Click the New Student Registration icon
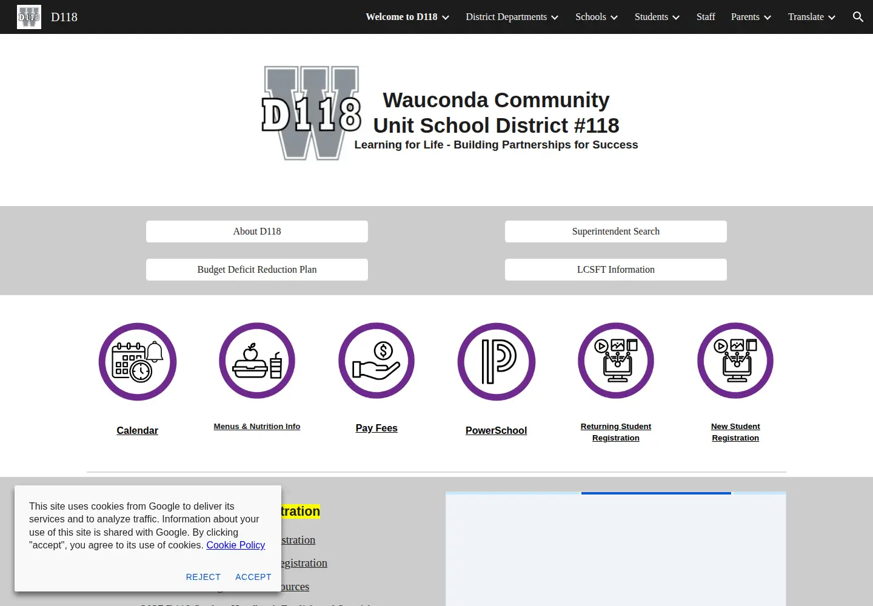This screenshot has height=606, width=873. point(735,361)
